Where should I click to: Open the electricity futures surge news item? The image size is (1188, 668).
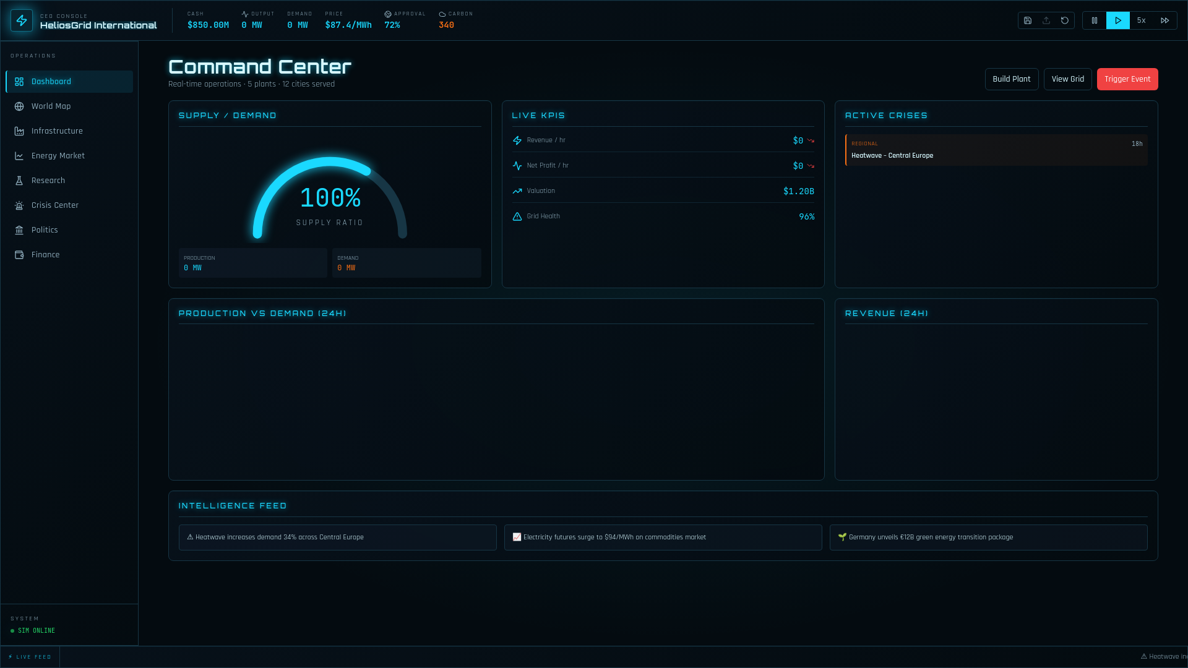[x=663, y=537]
